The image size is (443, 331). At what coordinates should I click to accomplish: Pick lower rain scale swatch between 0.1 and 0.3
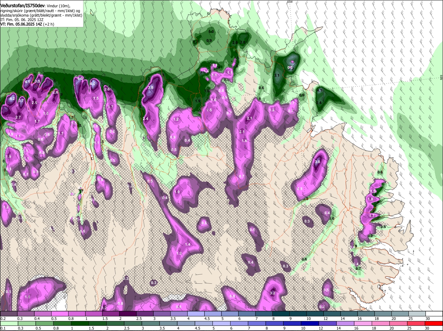pos(9,323)
